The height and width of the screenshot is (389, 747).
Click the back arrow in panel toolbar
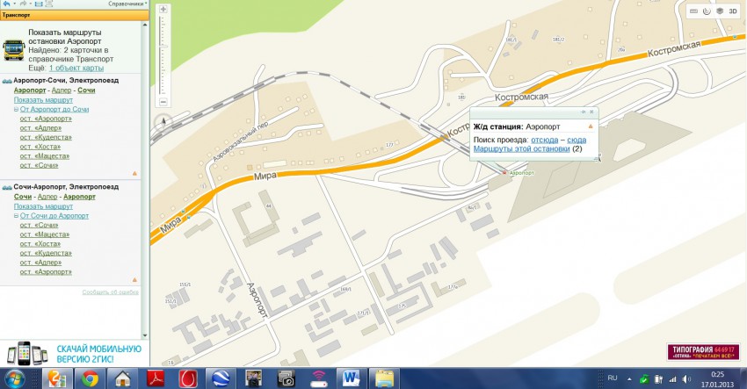tap(8, 4)
